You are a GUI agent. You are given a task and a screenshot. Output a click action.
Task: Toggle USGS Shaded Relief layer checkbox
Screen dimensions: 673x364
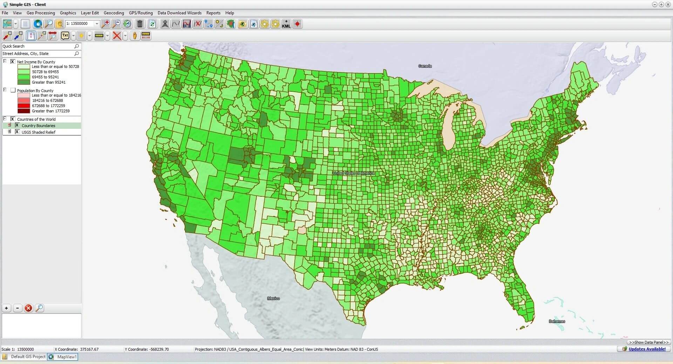pos(17,132)
